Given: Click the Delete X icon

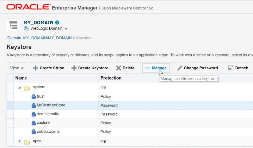Looking at the screenshot, I should 118,68.
